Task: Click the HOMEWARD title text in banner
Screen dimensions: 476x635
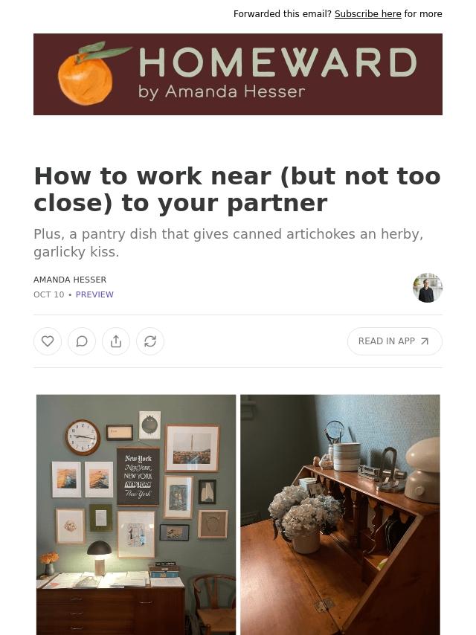Action: (278, 62)
